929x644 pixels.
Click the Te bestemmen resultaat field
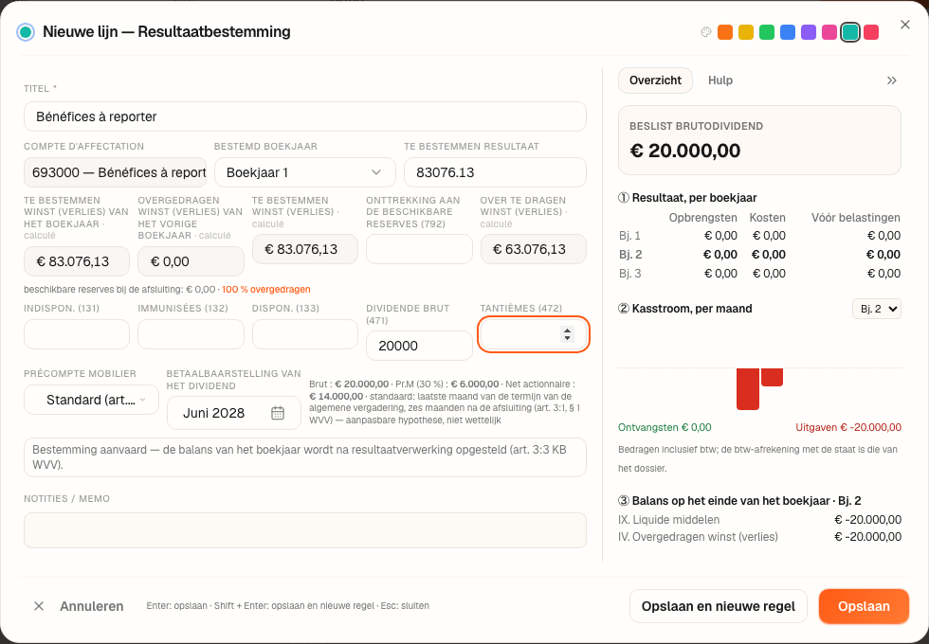495,172
